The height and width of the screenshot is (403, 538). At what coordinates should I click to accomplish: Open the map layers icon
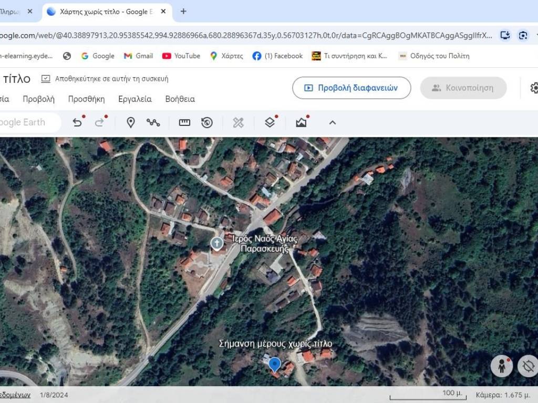(x=270, y=123)
